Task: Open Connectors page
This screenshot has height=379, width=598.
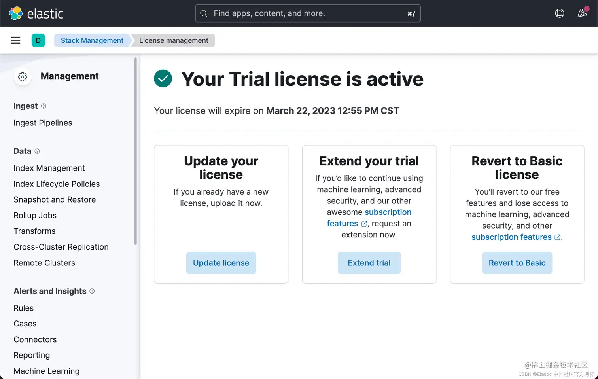Action: pos(35,339)
